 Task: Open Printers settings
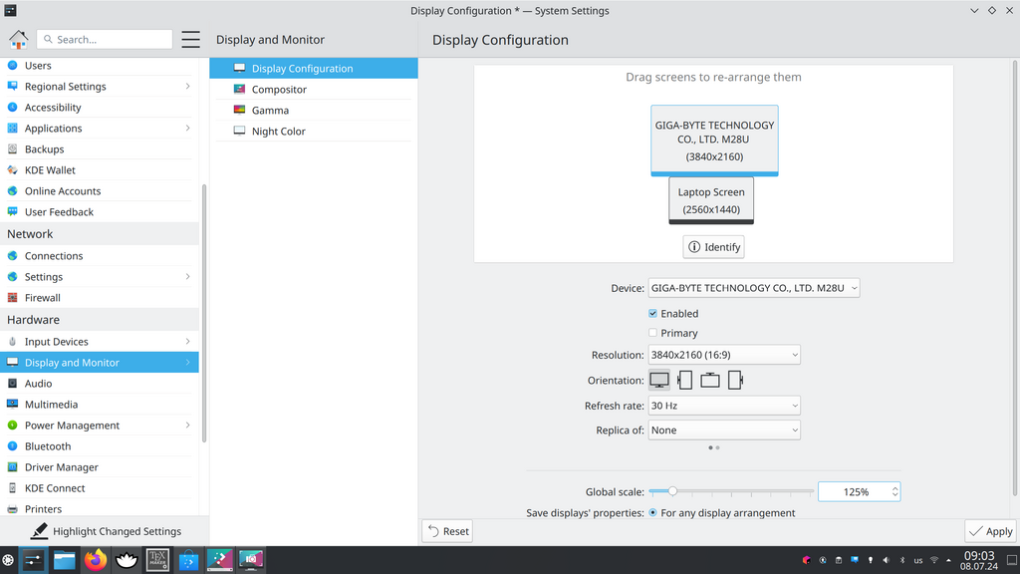[x=100, y=509]
